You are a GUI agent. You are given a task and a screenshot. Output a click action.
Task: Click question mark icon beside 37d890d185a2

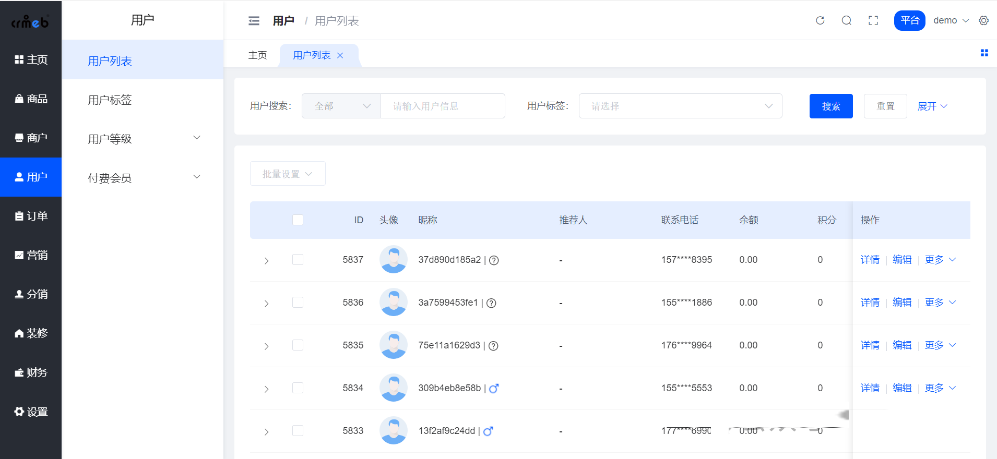(494, 260)
